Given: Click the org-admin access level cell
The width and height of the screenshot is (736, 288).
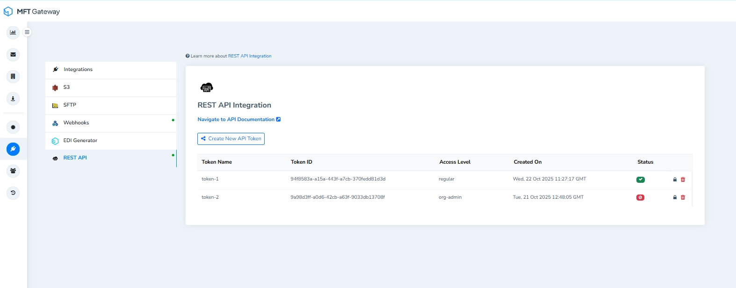Looking at the screenshot, I should (x=450, y=197).
